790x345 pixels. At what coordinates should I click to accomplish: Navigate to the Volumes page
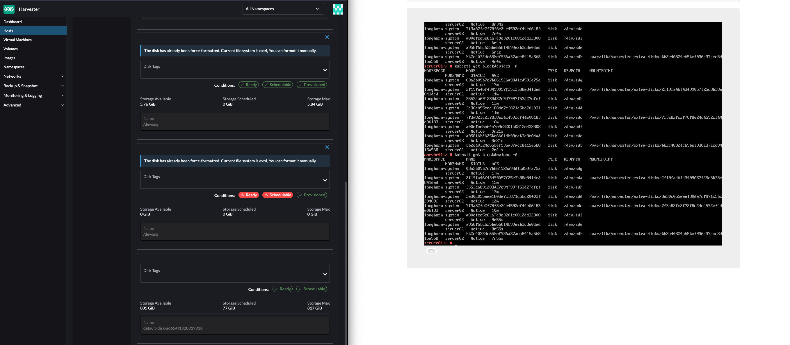click(10, 49)
